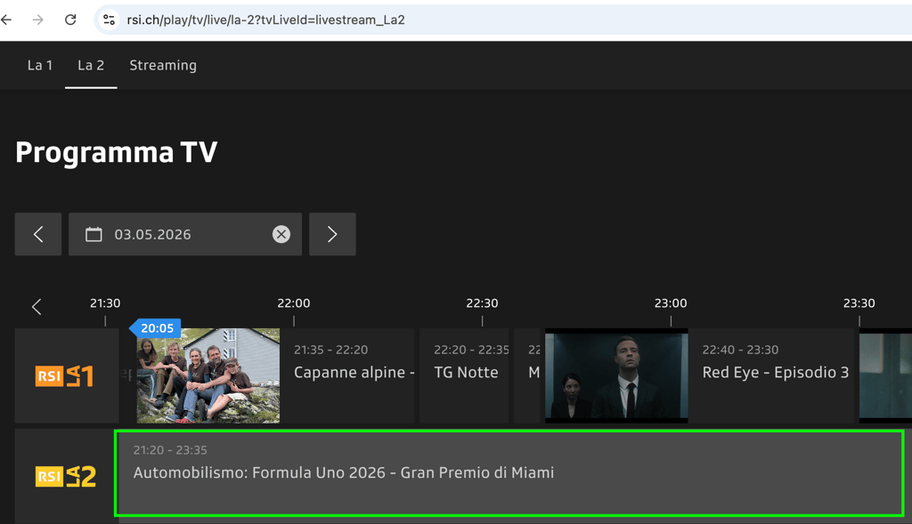The image size is (912, 524).
Task: Open Red Eye program thumbnail
Action: 616,375
